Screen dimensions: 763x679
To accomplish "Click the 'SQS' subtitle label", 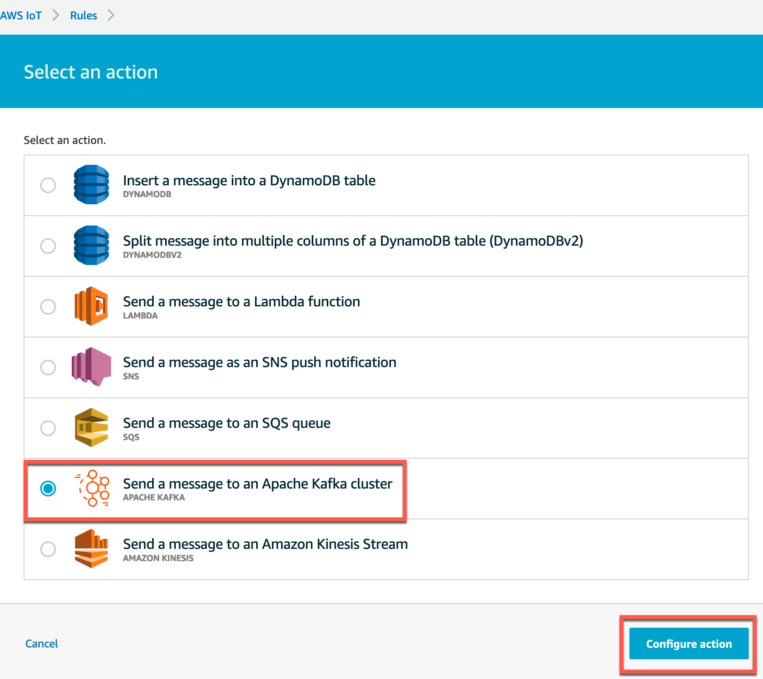I will [x=131, y=437].
